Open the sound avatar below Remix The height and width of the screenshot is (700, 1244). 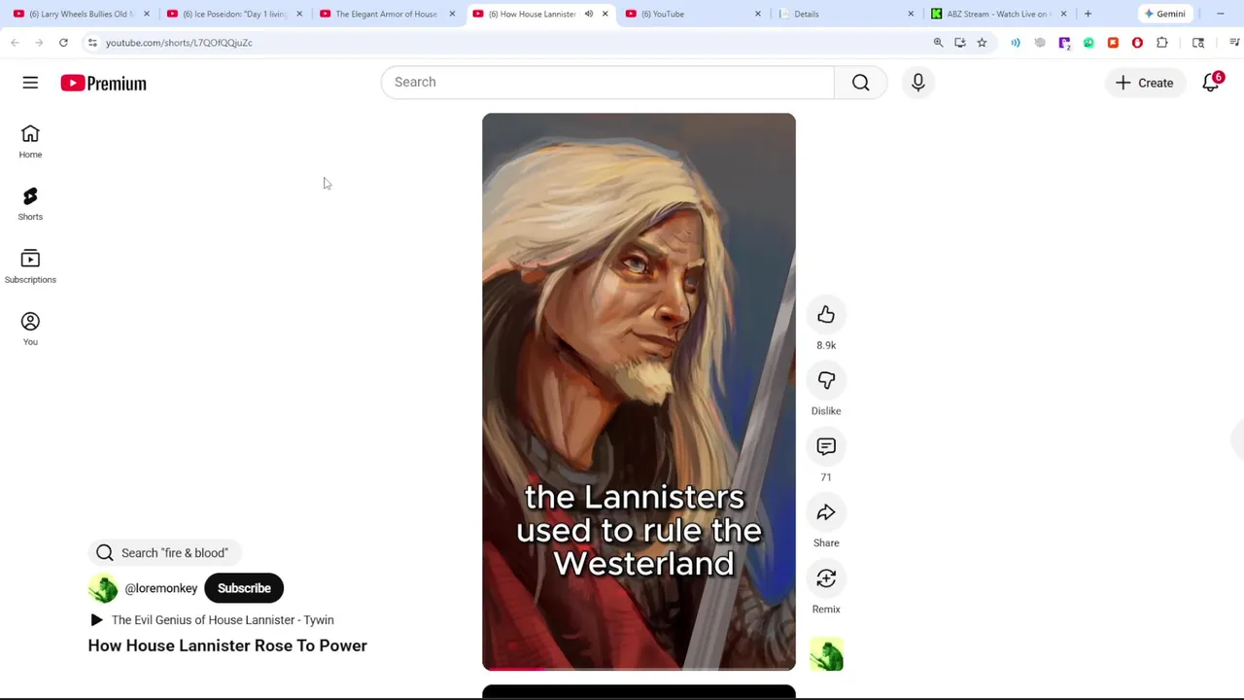[x=826, y=654]
